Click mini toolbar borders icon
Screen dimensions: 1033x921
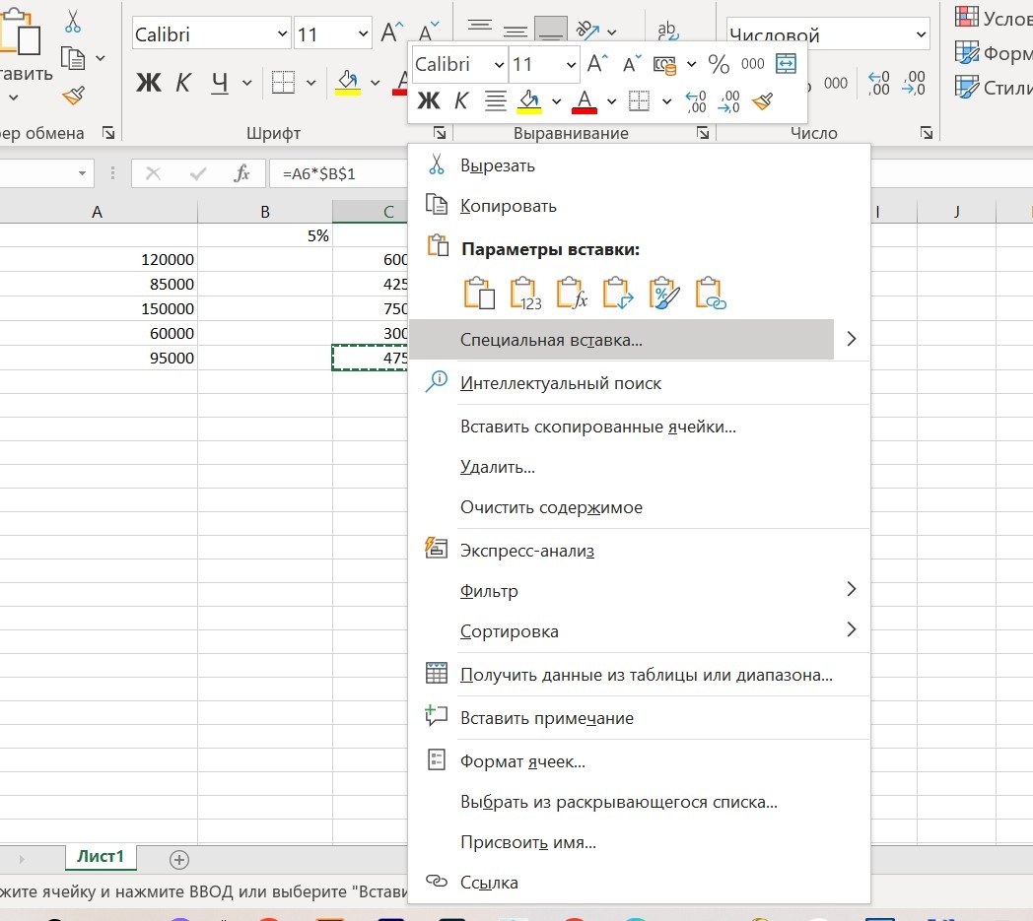click(x=639, y=101)
